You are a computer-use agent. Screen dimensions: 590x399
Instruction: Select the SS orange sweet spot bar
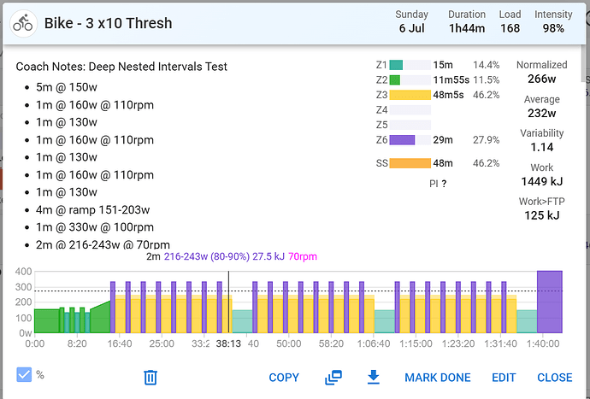(410, 163)
